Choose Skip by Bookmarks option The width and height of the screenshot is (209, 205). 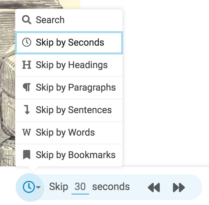click(x=69, y=155)
